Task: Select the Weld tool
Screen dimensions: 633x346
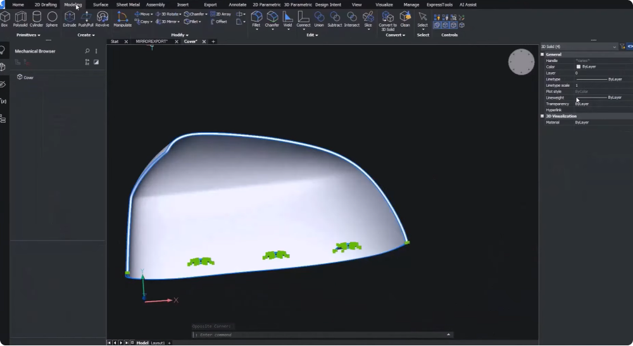Action: 287,20
